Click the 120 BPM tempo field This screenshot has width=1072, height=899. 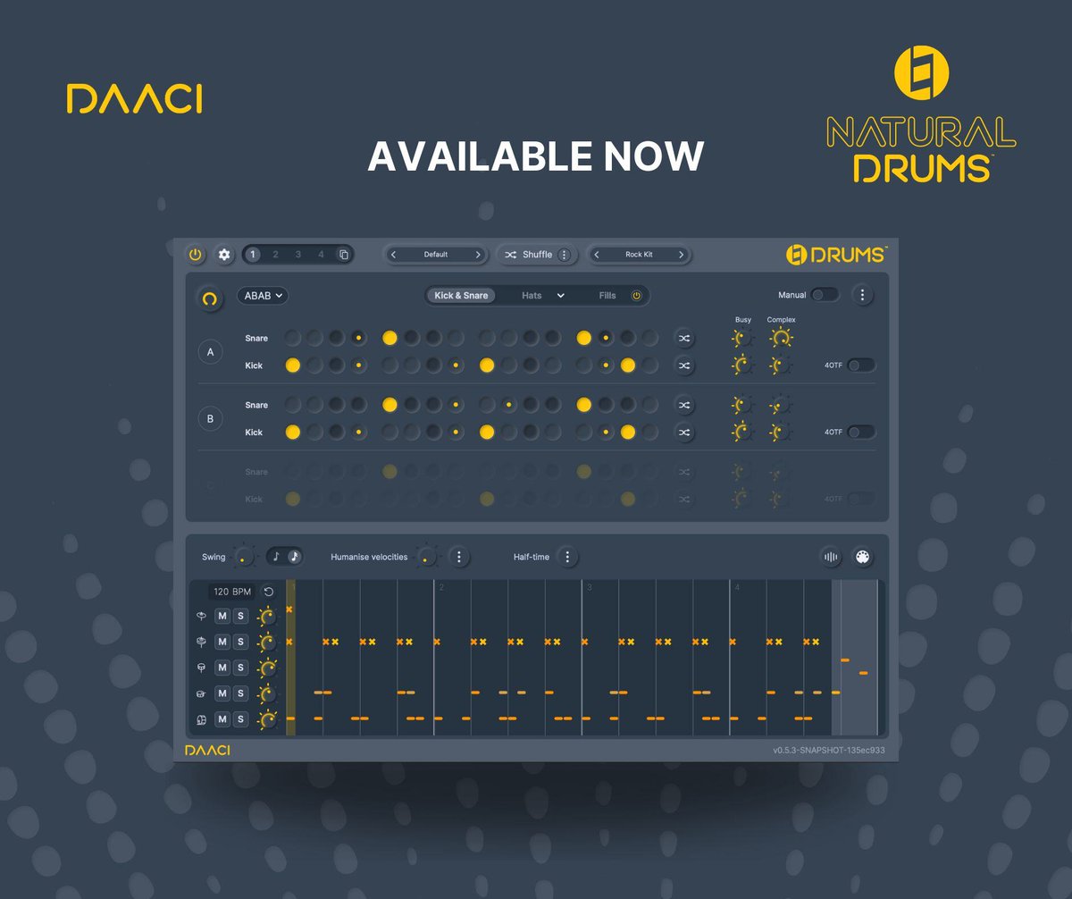(232, 592)
